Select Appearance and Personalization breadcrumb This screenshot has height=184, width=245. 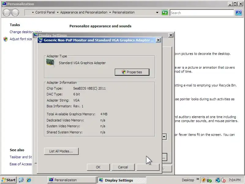coord(84,12)
